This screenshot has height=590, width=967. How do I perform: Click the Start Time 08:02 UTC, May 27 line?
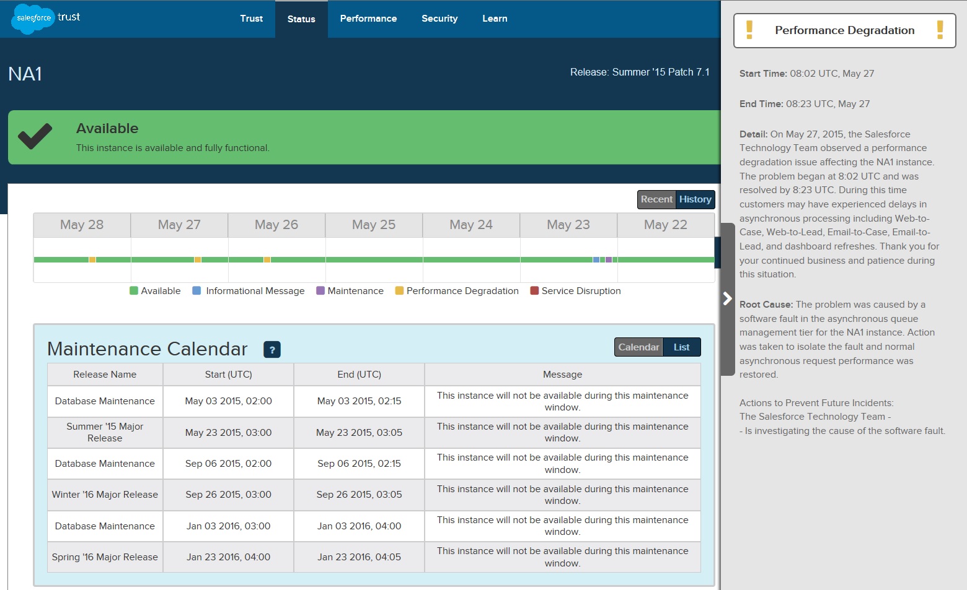[x=807, y=74]
